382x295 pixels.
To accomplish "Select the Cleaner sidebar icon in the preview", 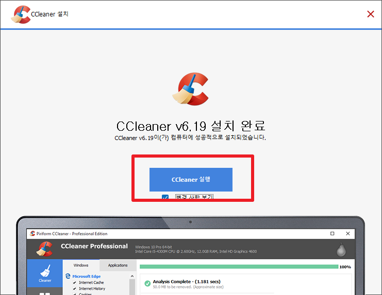I will click(x=45, y=273).
